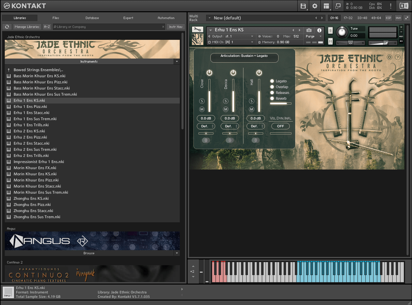Solo the Close microphone
The height and width of the screenshot is (305, 412).
point(202,101)
